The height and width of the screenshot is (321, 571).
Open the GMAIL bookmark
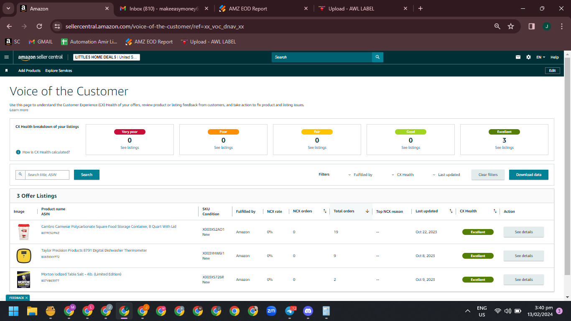[x=41, y=42]
